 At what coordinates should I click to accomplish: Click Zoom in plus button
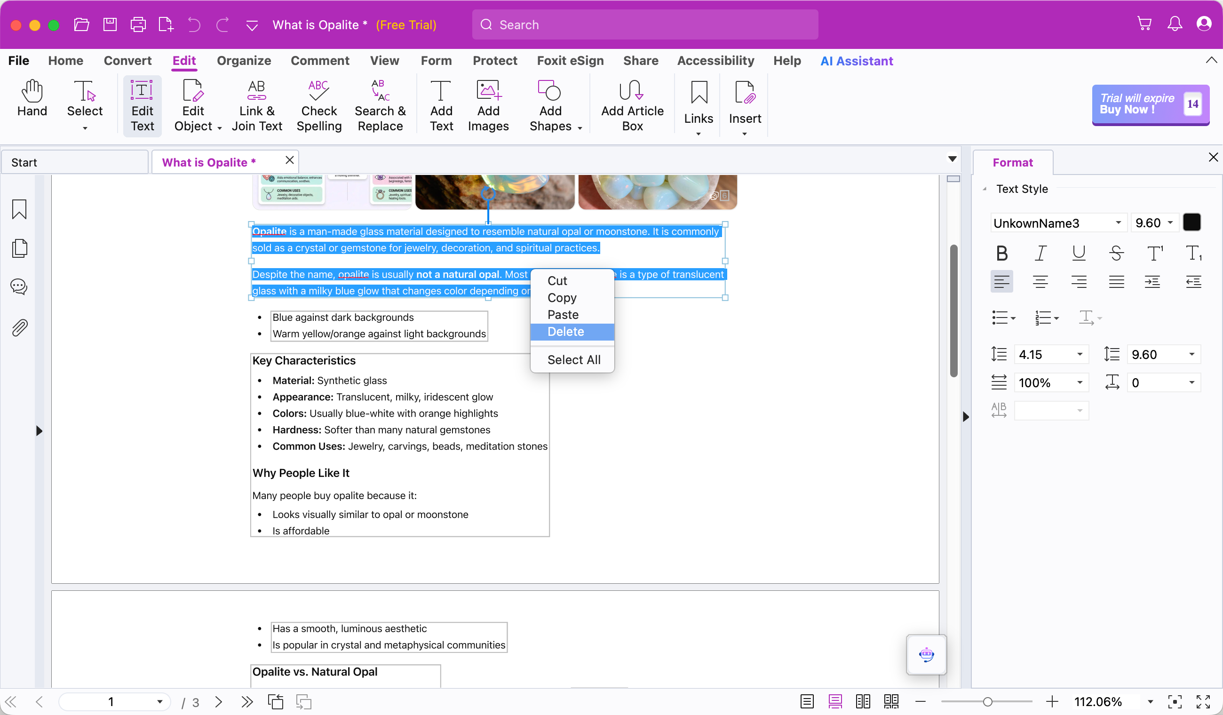[1052, 702]
